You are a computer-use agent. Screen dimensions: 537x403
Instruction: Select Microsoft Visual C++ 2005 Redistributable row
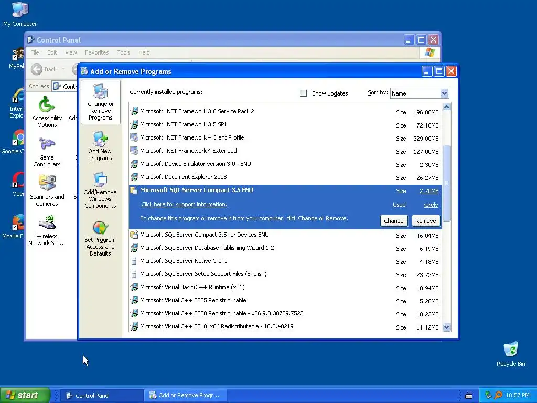[x=285, y=301]
